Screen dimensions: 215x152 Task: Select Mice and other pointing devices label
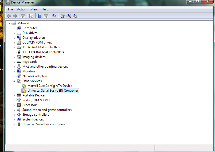tap(45, 67)
